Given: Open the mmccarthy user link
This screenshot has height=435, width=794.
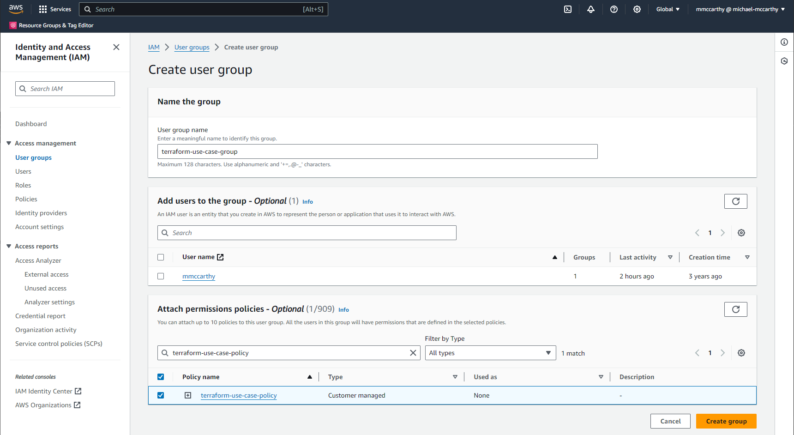Looking at the screenshot, I should [x=198, y=276].
